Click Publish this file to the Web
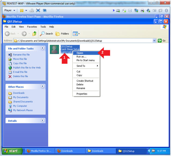This screenshot has width=171, height=156. [x=27, y=68]
